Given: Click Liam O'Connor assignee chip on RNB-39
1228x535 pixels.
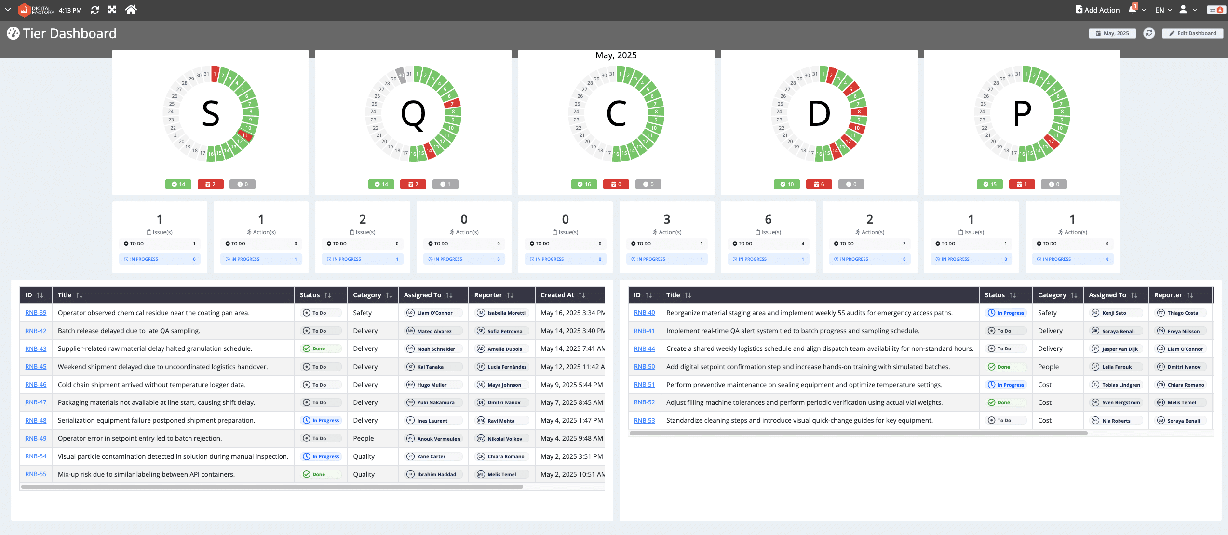Looking at the screenshot, I should pos(433,313).
